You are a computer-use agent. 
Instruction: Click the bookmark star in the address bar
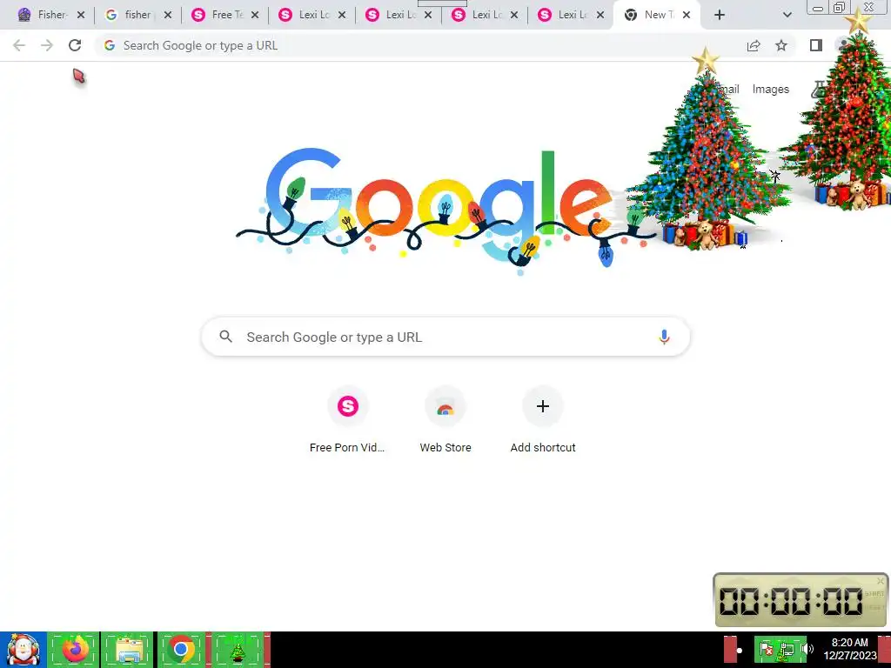point(781,45)
